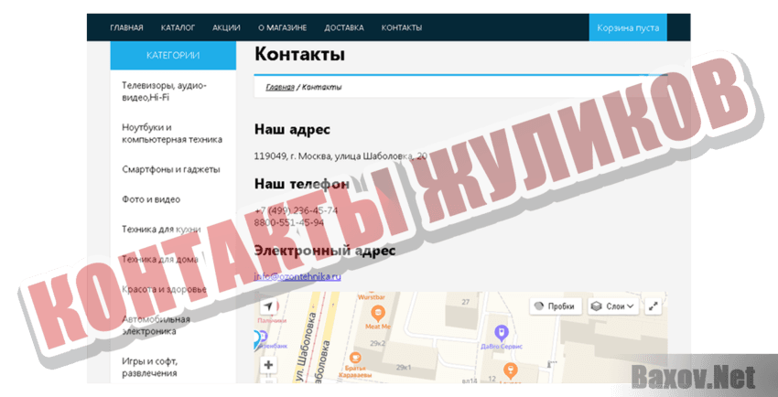Screen dimensions: 778x397
Task: Toggle Пробки traffic on the map
Action: point(556,306)
